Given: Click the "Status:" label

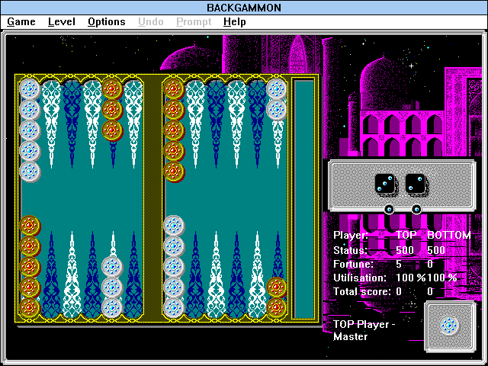Looking at the screenshot, I should (350, 251).
